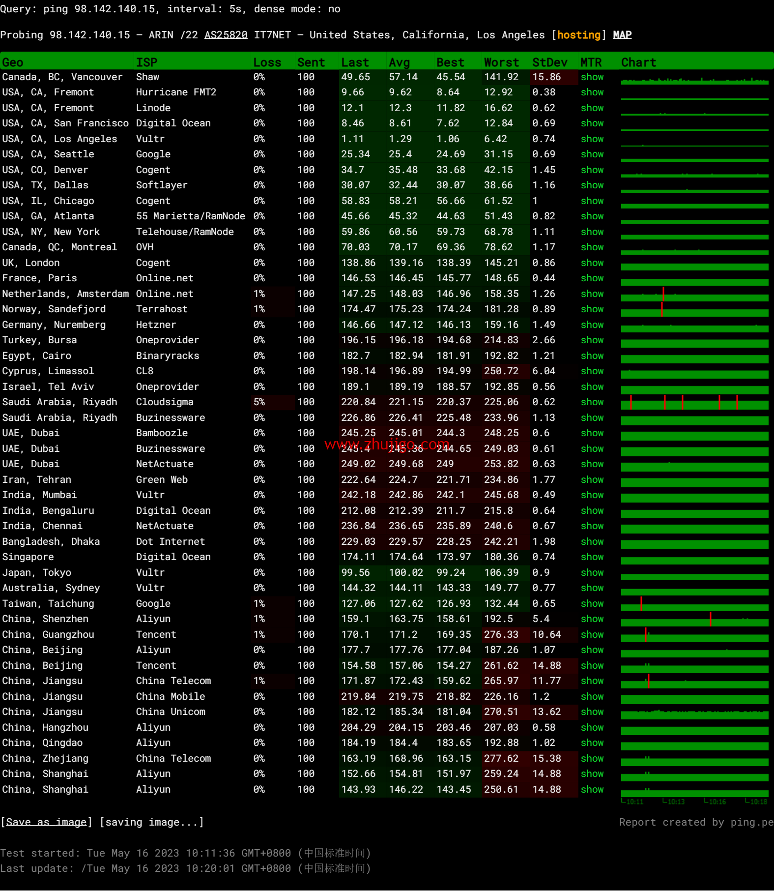Open the AS25820 link

[226, 35]
